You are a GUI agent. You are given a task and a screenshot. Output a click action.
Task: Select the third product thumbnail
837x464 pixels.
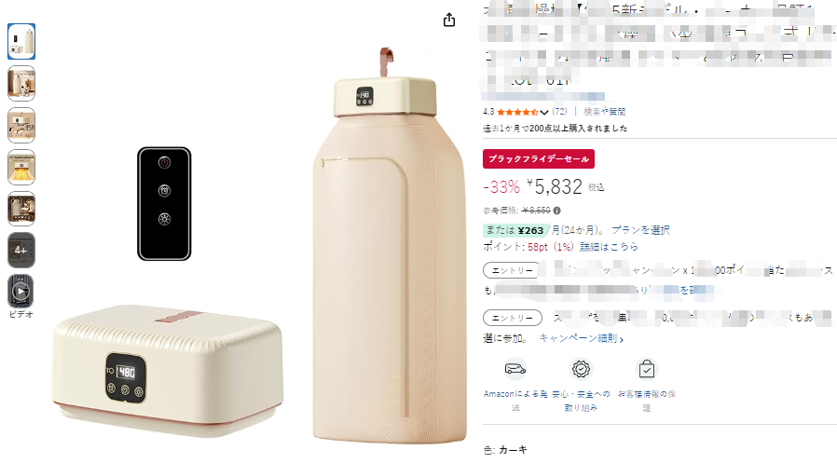coord(21,126)
